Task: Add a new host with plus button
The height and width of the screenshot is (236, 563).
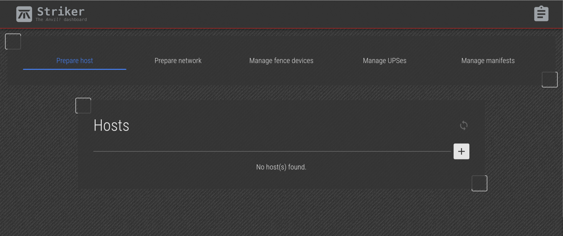Action: (x=461, y=151)
